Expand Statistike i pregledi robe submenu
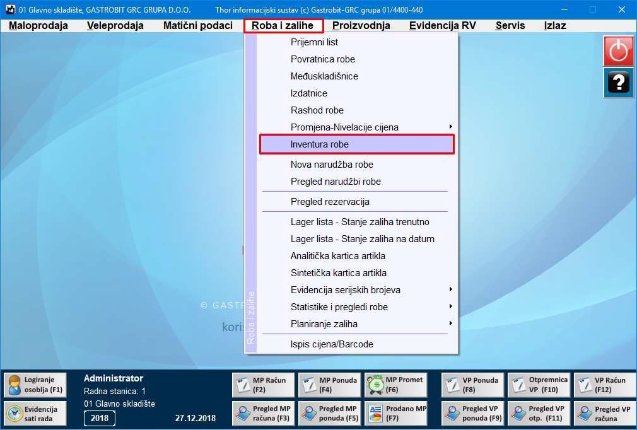637x430 pixels. pos(354,307)
